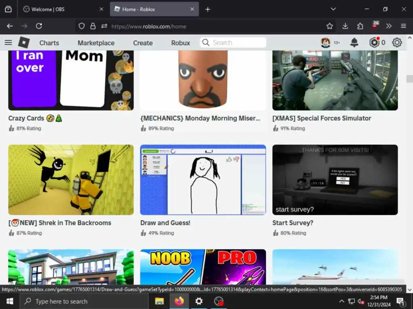
Task: List all tabs dropdown arrow
Action: click(x=333, y=9)
